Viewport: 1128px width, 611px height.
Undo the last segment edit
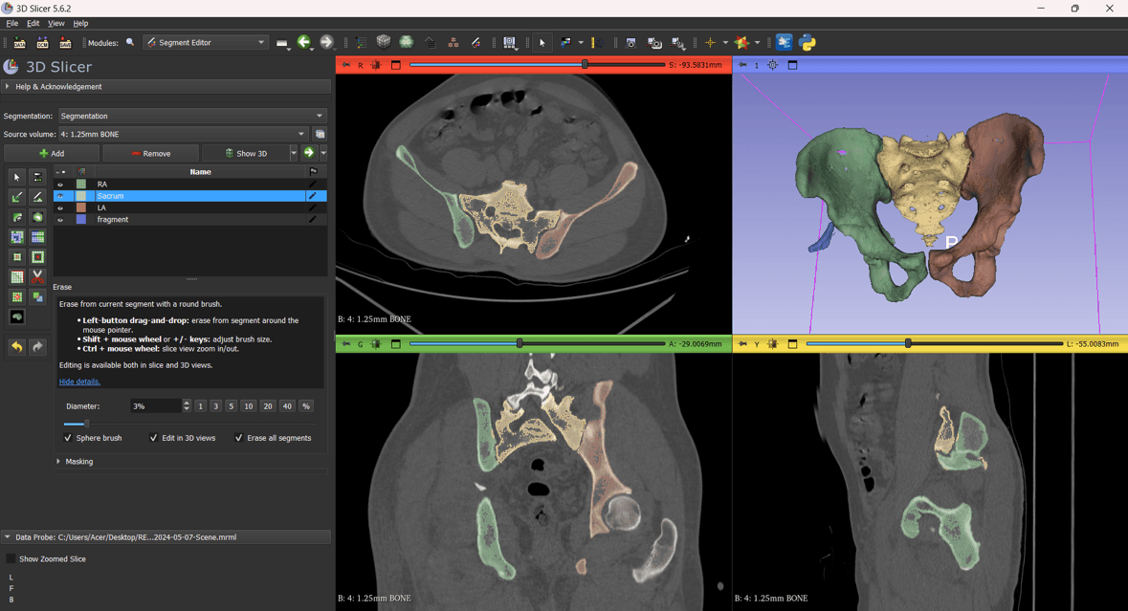17,346
